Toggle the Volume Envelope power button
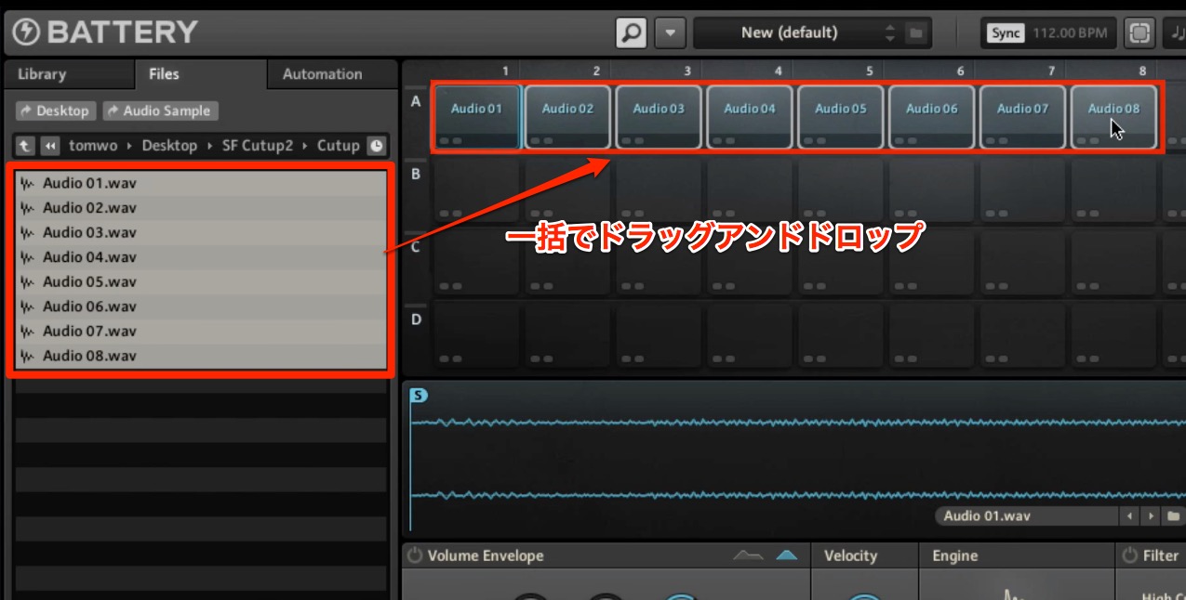 [x=415, y=555]
